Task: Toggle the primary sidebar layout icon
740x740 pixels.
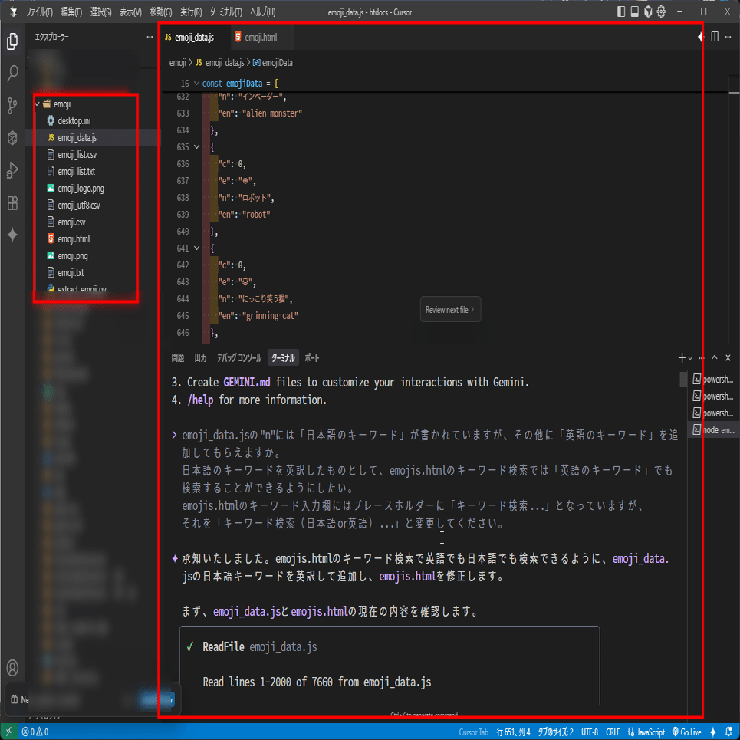Action: (621, 12)
